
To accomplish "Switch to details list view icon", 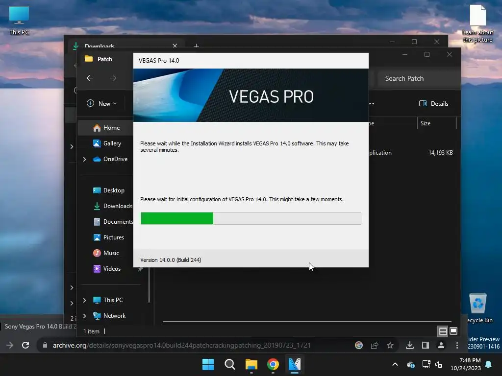I will click(443, 331).
